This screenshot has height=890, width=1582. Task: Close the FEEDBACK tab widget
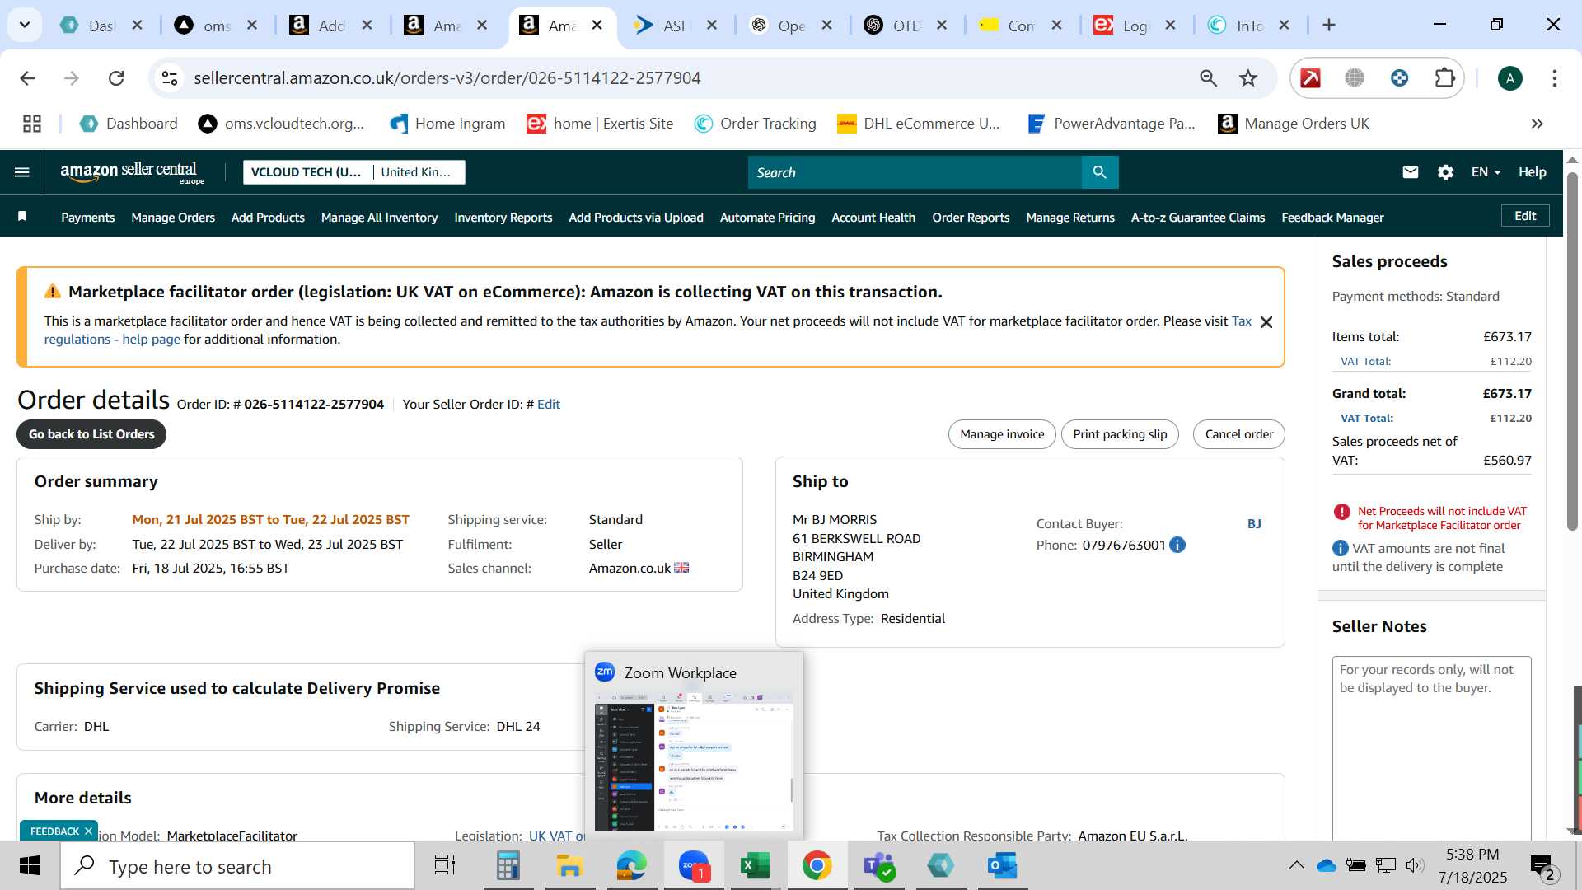(88, 831)
